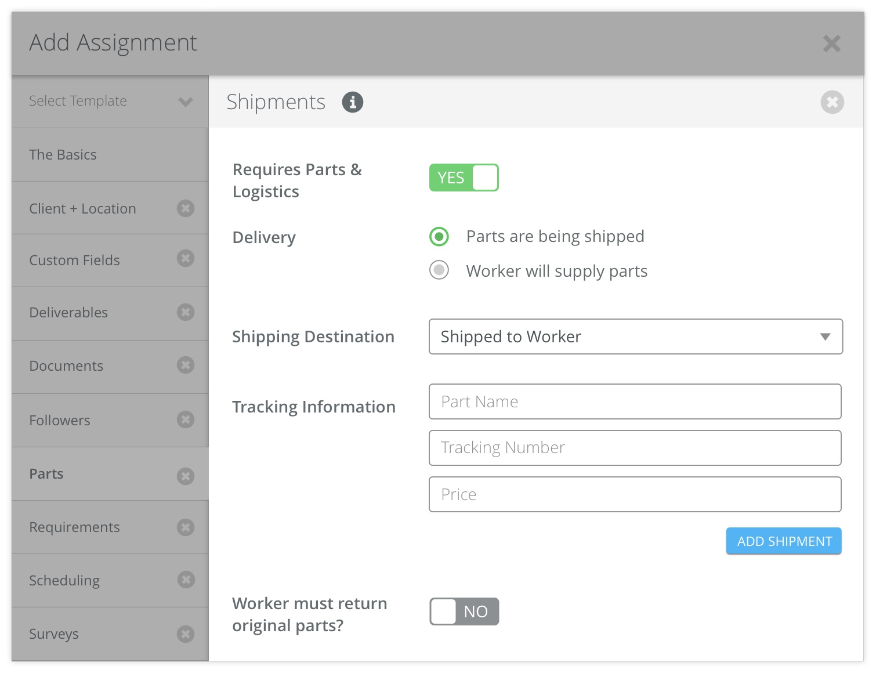This screenshot has height=673, width=876.
Task: Click into the Tracking Number field
Action: pyautogui.click(x=635, y=448)
